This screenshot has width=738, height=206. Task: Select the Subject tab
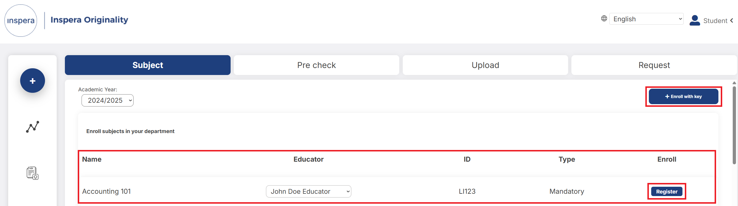point(148,65)
